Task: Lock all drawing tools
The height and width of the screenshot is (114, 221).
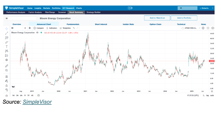Action: pos(7,85)
